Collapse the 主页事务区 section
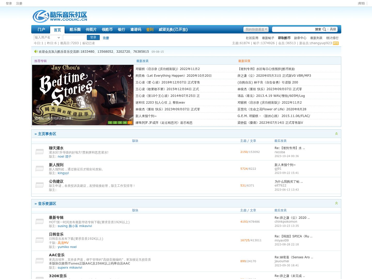Image resolution: width=372 pixels, height=279 pixels. tap(336, 134)
